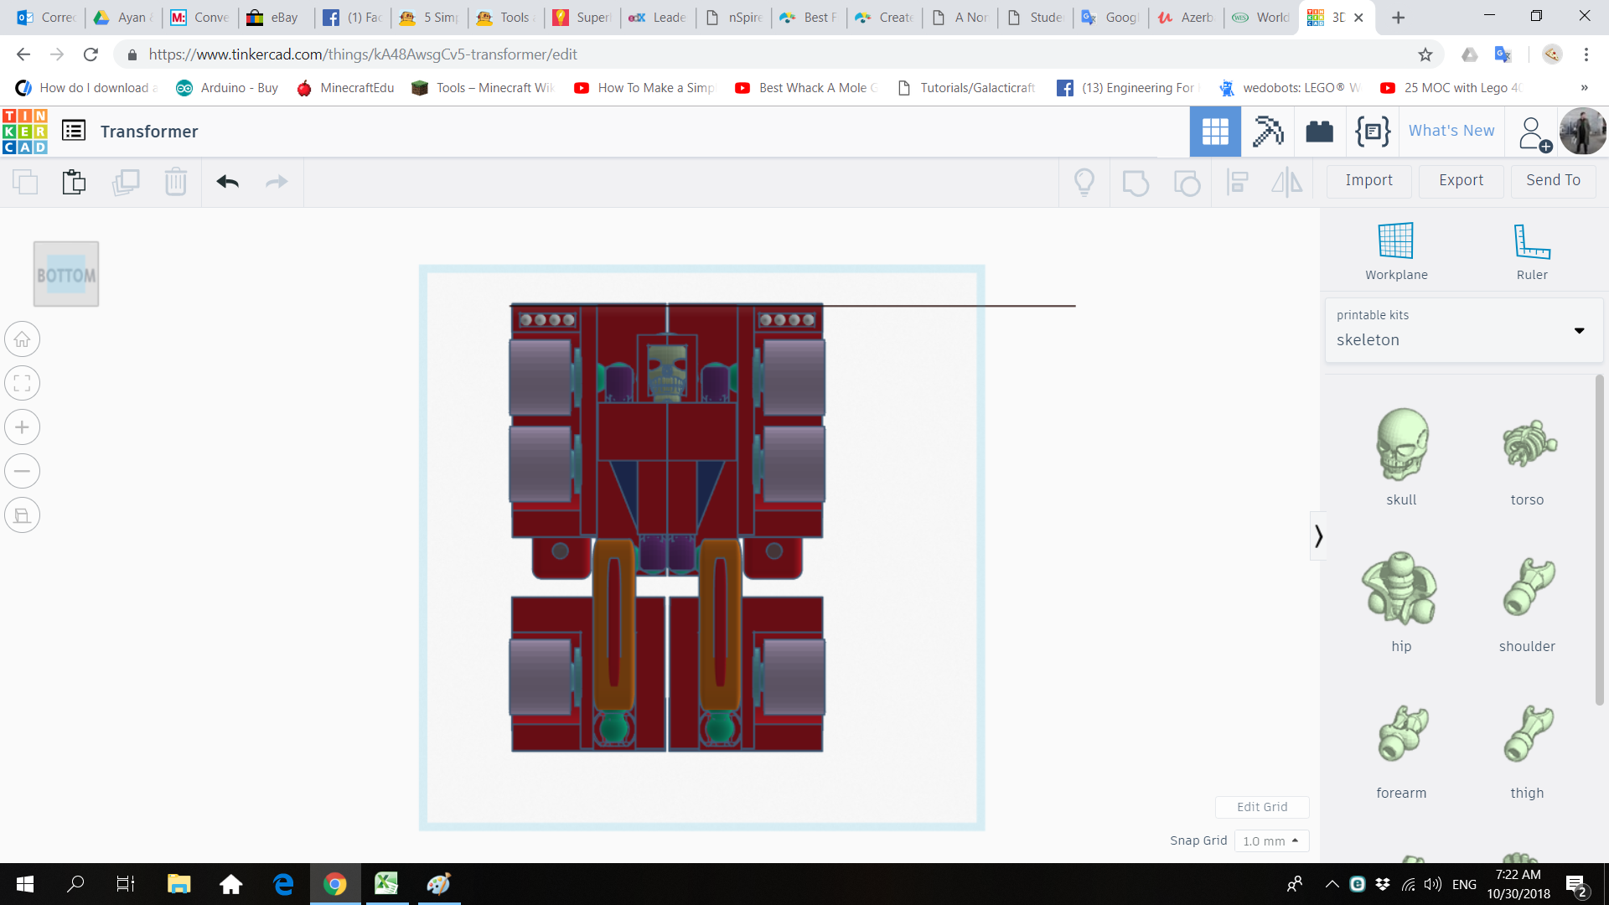Click the Duplicate icon
Image resolution: width=1609 pixels, height=905 pixels.
[126, 182]
